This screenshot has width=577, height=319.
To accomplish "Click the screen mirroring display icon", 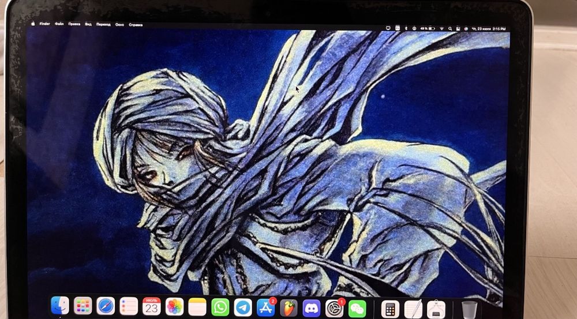I will point(388,28).
